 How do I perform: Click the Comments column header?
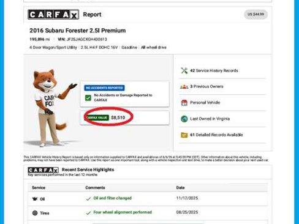95,188
